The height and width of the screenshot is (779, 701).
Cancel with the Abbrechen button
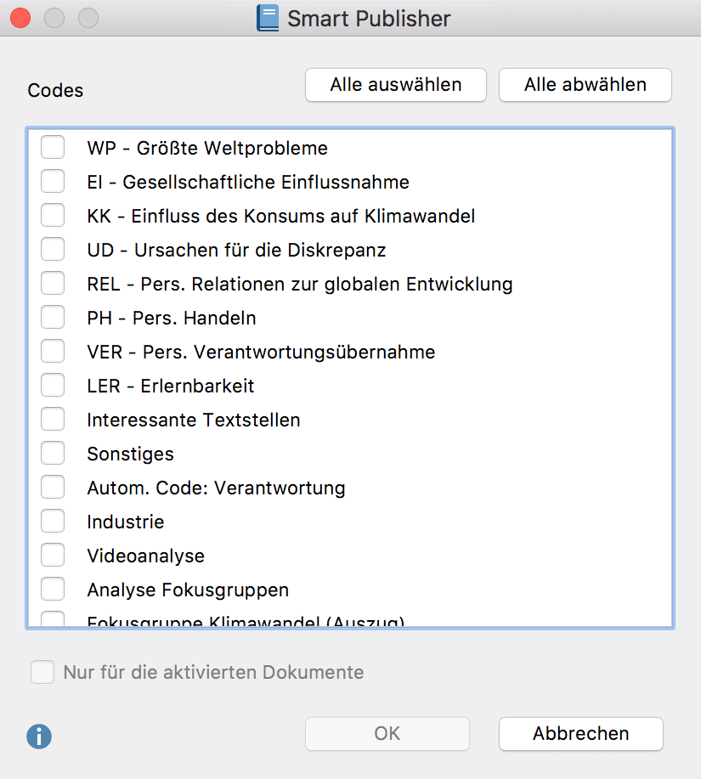[581, 734]
